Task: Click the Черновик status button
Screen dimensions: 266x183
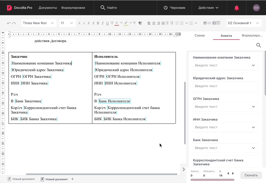Action: 174,8
